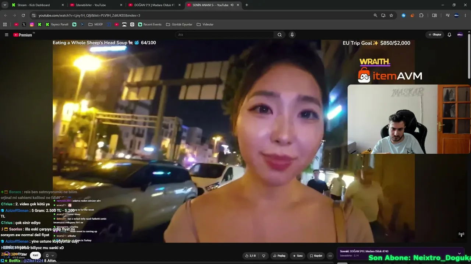The image size is (471, 264).
Task: Open the Recent Events bookmark
Action: pos(150,25)
